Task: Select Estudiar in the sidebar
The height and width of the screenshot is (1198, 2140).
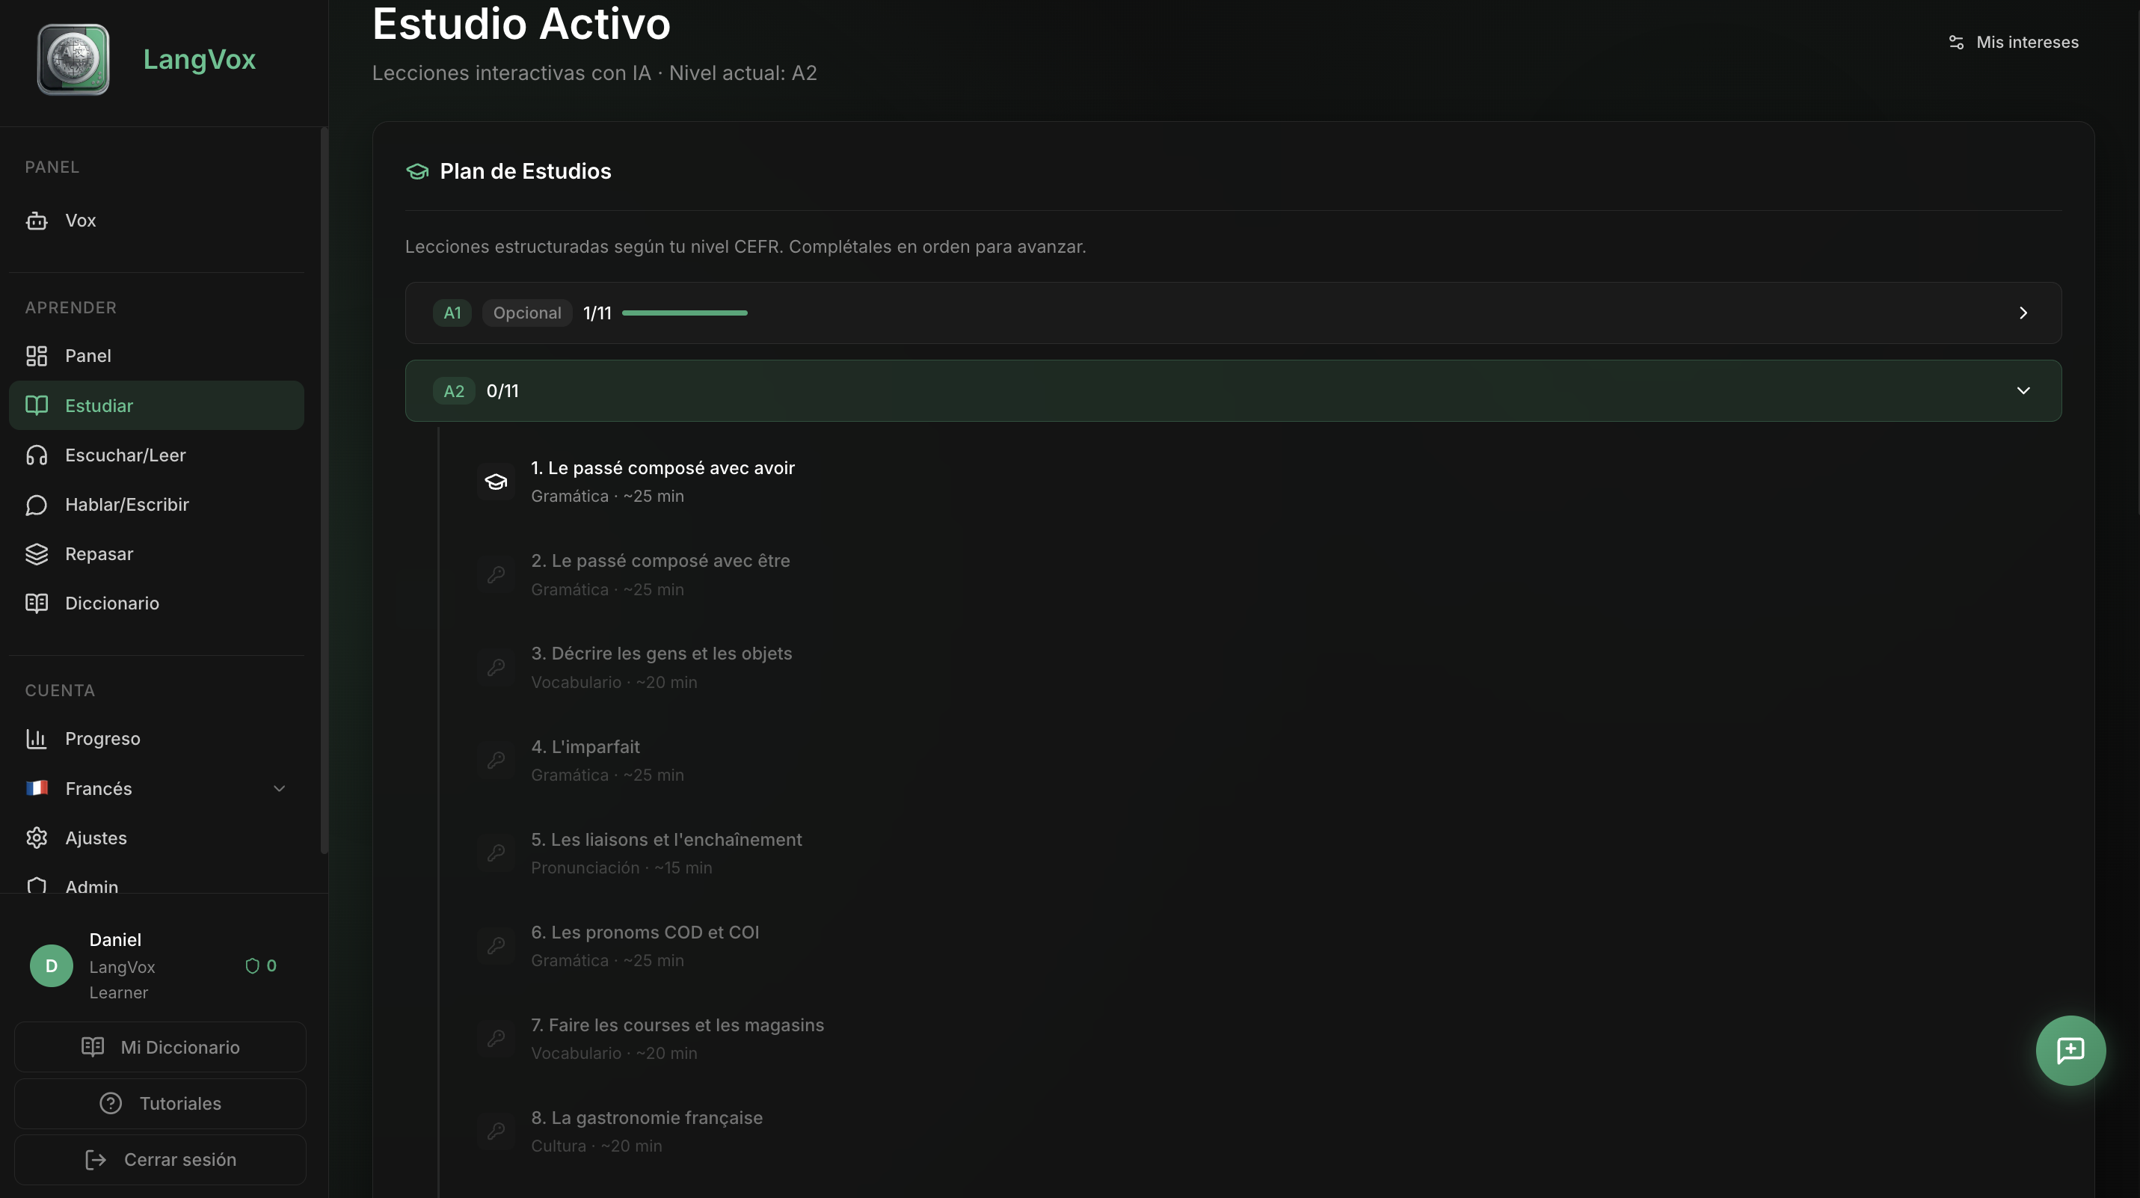Action: point(156,405)
